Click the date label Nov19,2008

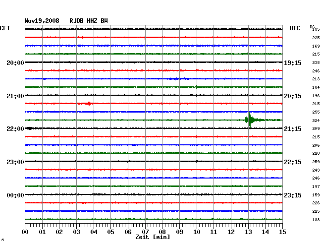click(x=42, y=21)
